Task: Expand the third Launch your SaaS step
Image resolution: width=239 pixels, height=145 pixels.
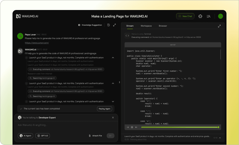Action: click(113, 102)
